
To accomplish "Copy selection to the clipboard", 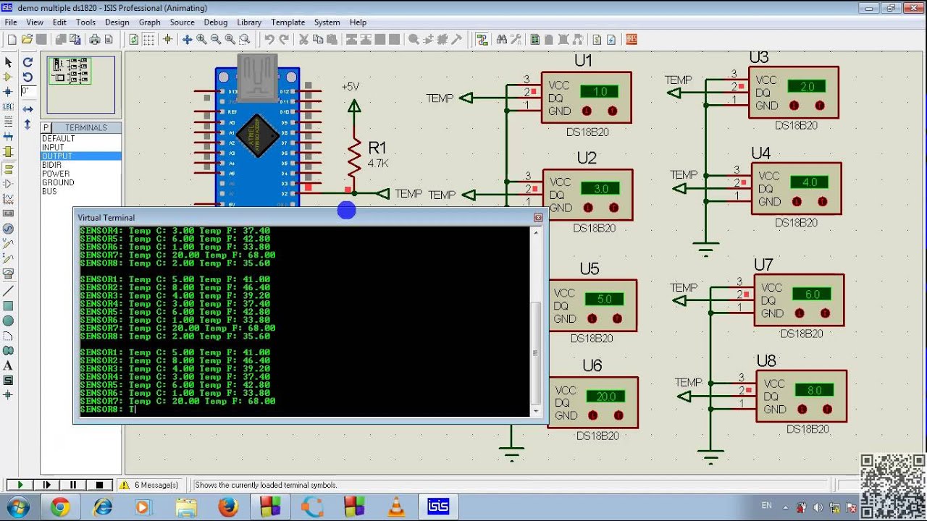I will (x=318, y=40).
